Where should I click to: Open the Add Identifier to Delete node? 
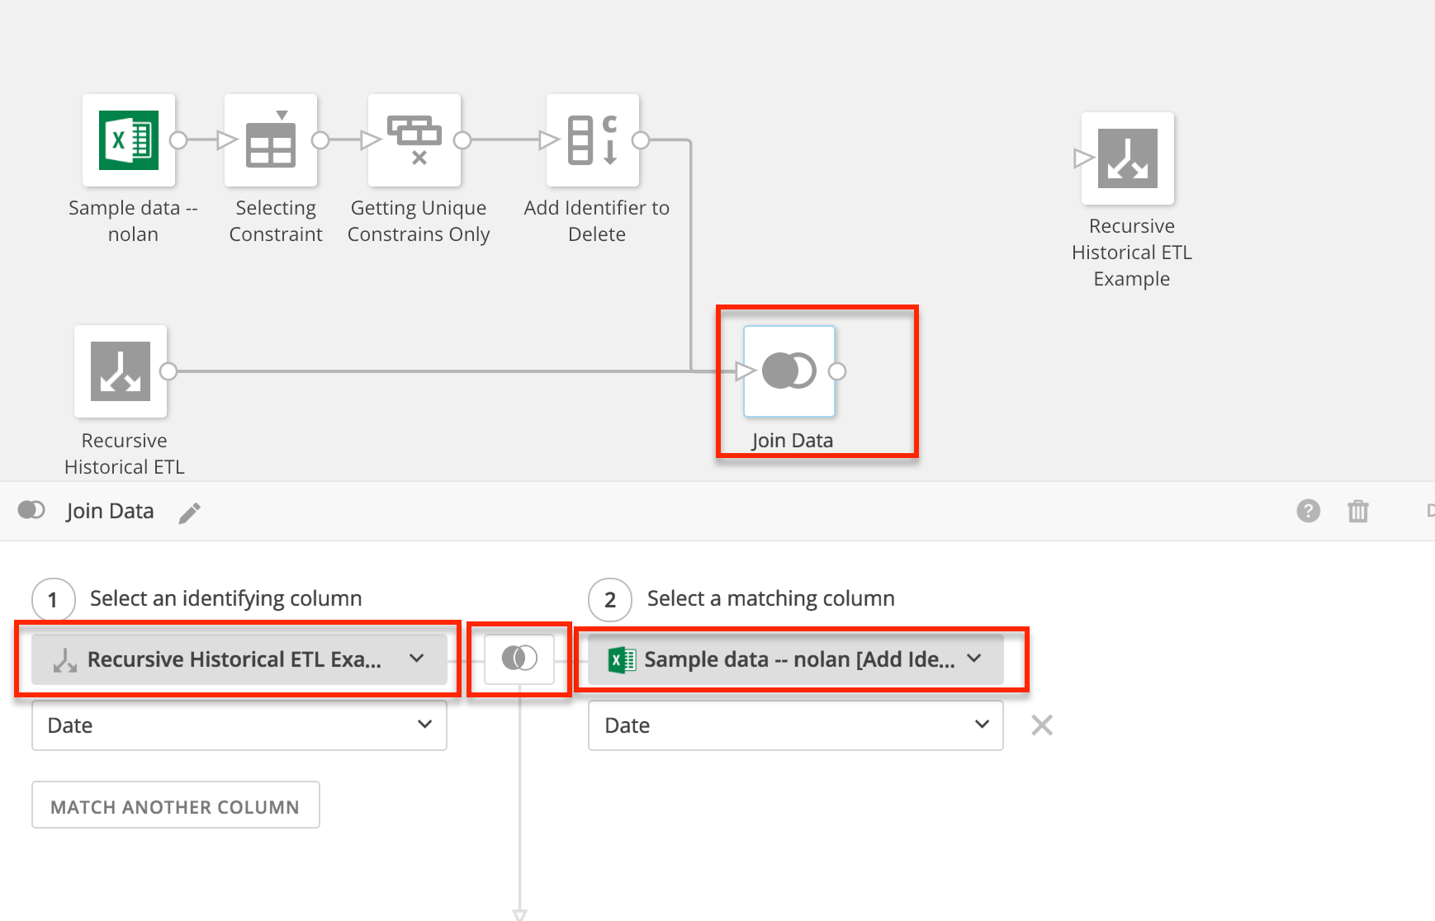click(592, 140)
